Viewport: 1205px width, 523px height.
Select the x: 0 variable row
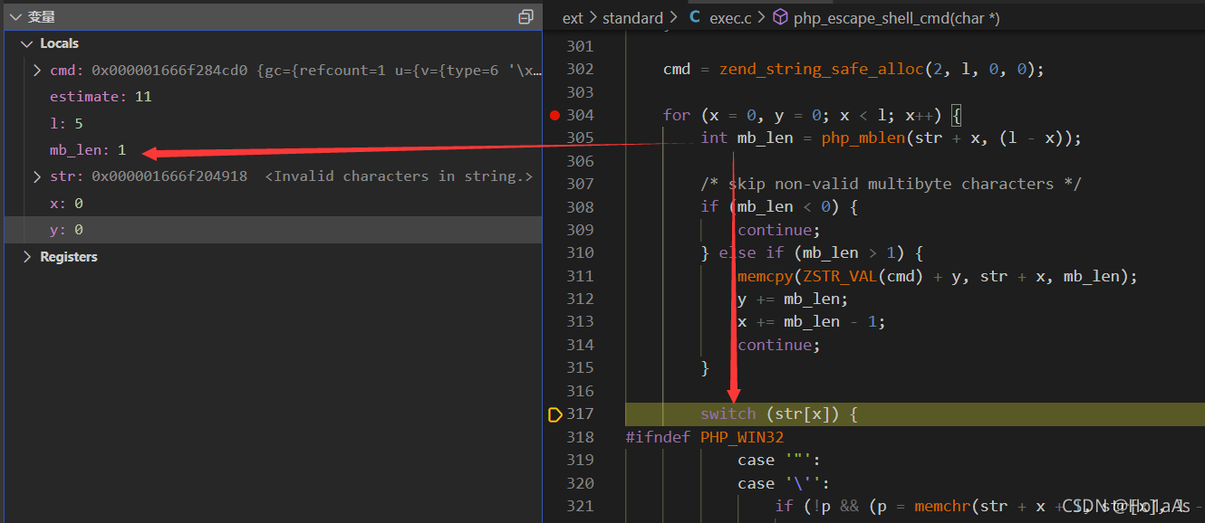272,204
